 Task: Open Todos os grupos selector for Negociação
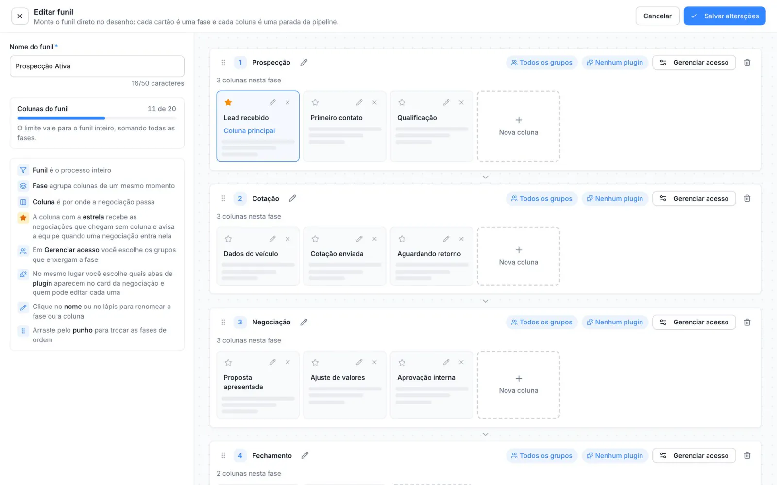pos(541,322)
